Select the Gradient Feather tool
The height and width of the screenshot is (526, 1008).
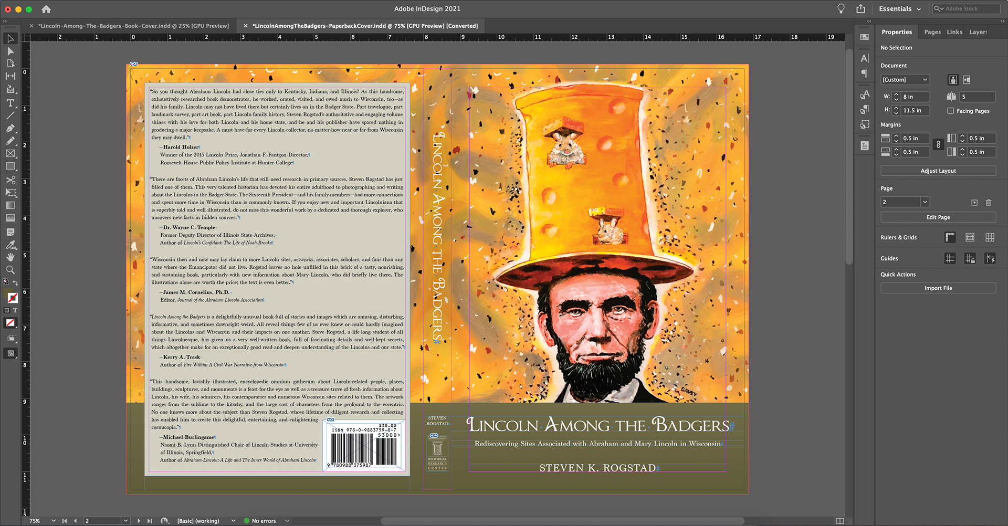(10, 218)
